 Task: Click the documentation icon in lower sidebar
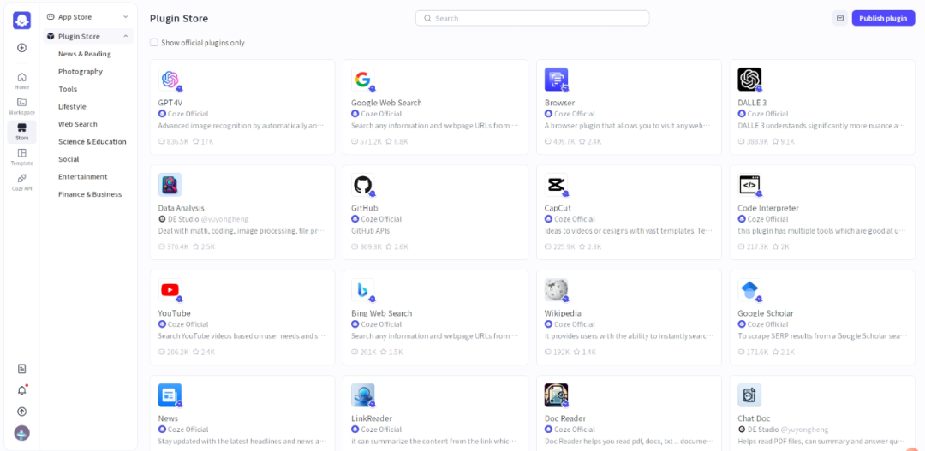point(21,369)
